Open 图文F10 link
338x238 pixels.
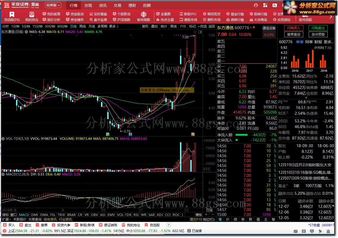pyautogui.click(x=196, y=219)
